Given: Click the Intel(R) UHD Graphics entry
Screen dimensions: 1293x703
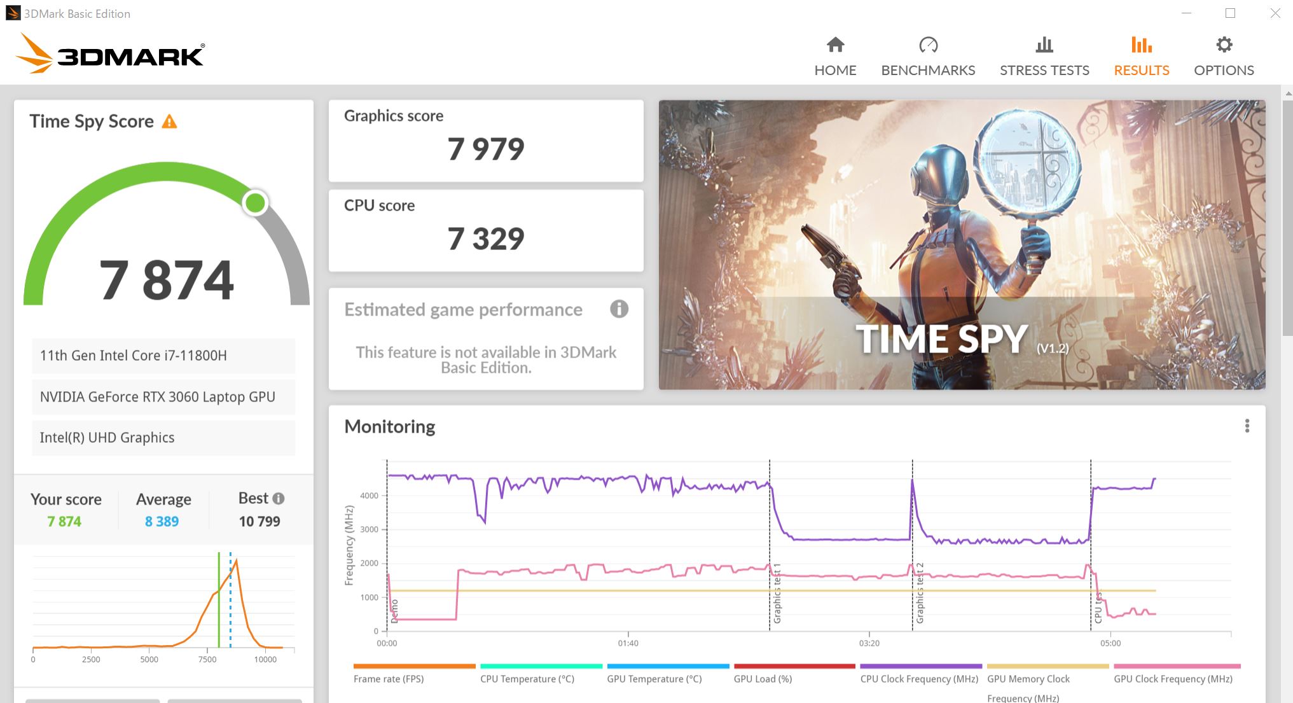Looking at the screenshot, I should pyautogui.click(x=163, y=438).
